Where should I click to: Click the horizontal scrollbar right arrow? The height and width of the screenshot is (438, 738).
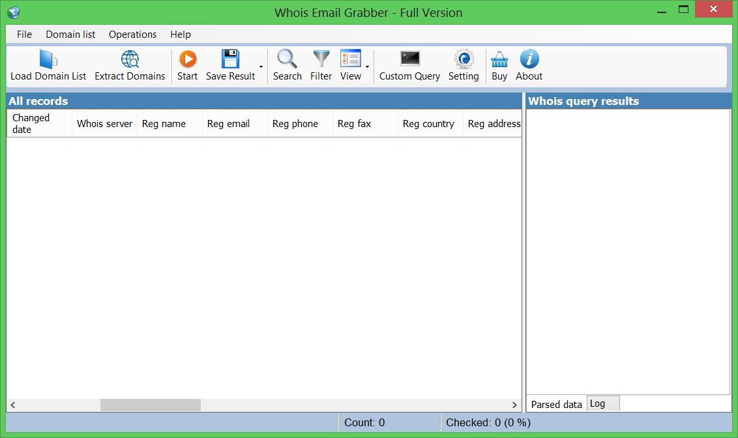pyautogui.click(x=514, y=405)
